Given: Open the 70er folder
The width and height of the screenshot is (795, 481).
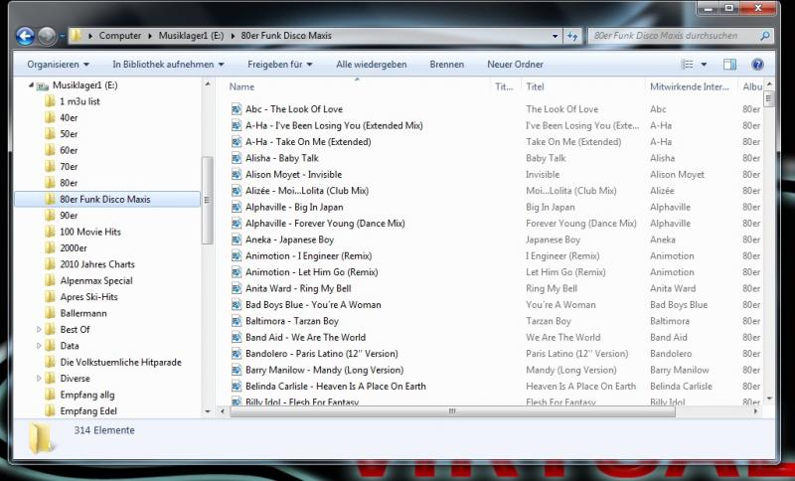Looking at the screenshot, I should coord(69,166).
